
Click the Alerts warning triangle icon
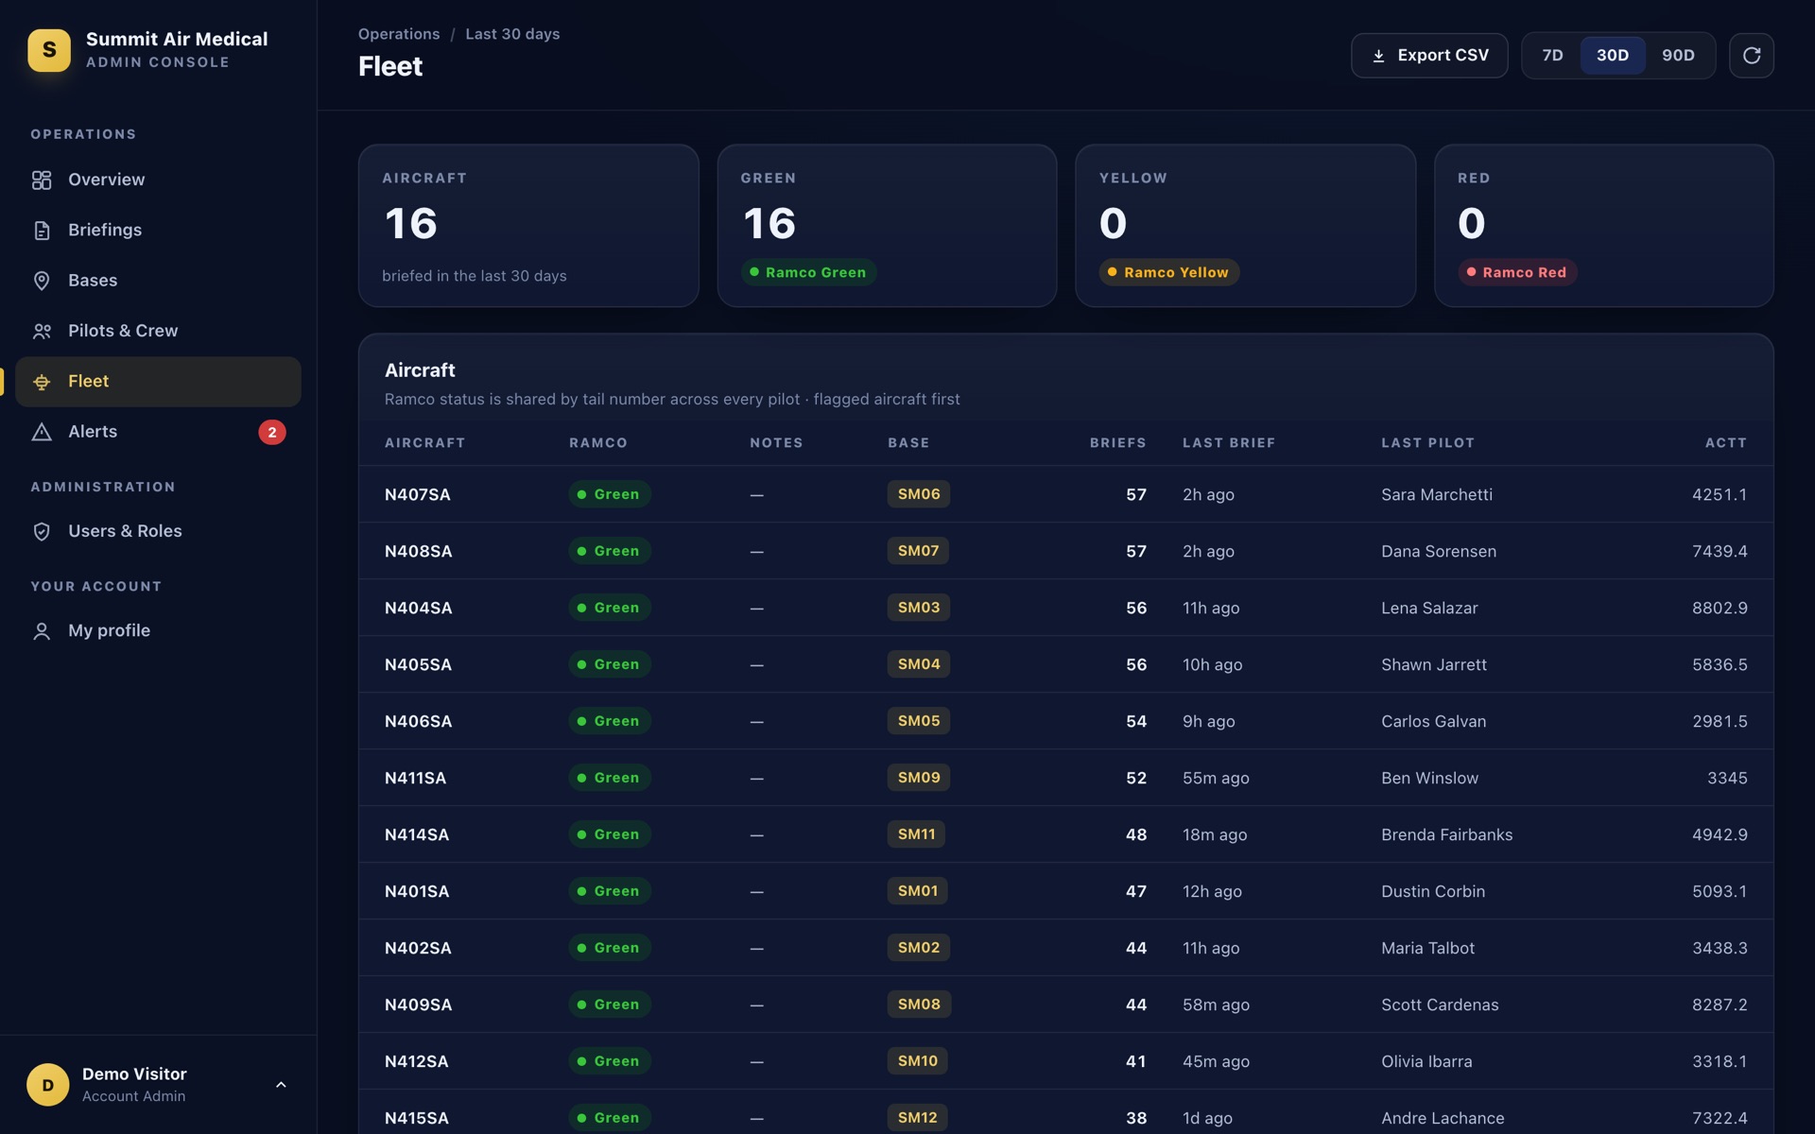point(42,432)
